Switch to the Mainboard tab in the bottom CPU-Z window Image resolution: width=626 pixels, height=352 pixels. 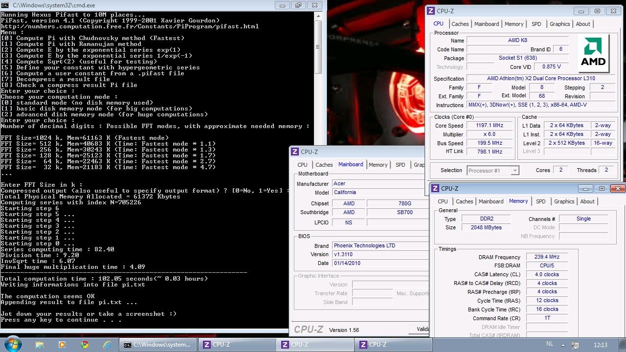tap(491, 201)
